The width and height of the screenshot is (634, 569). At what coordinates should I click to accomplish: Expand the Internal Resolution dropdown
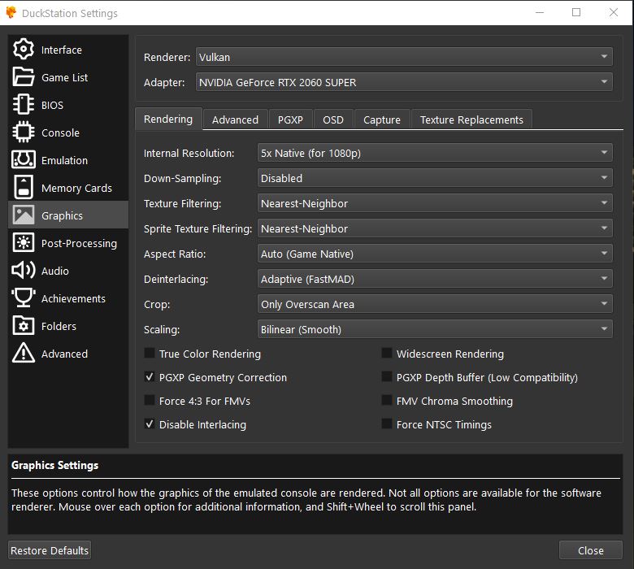click(x=435, y=153)
